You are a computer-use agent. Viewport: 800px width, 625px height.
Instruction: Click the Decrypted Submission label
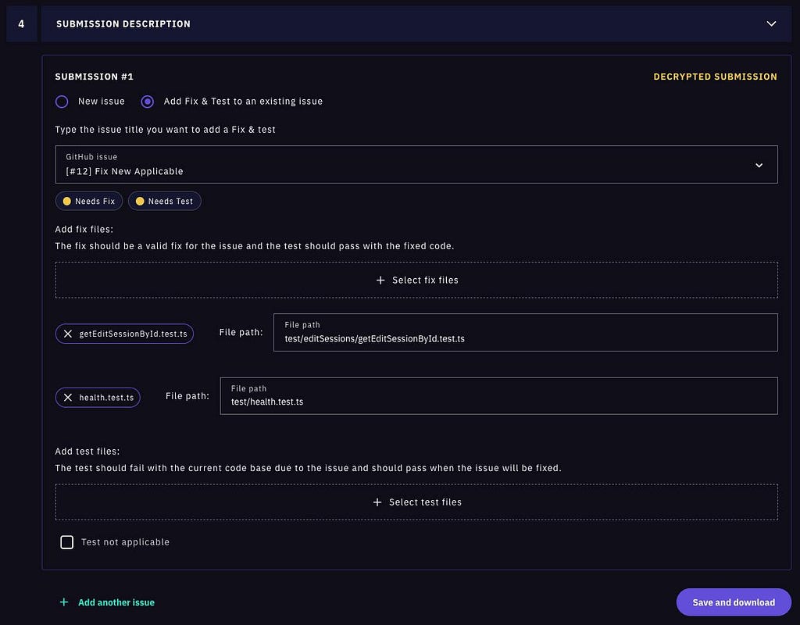pos(716,77)
